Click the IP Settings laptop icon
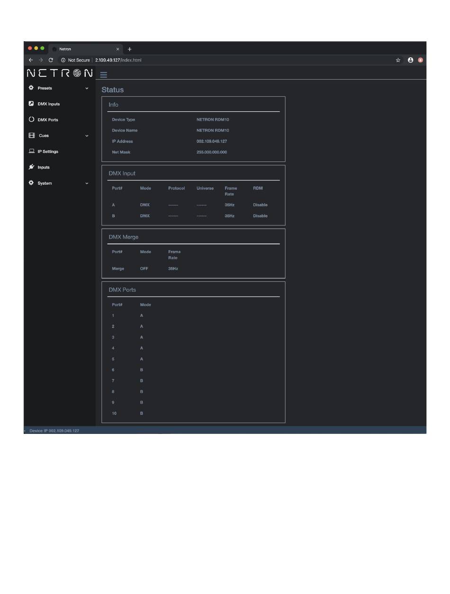This screenshot has height=594, width=450. (32, 152)
